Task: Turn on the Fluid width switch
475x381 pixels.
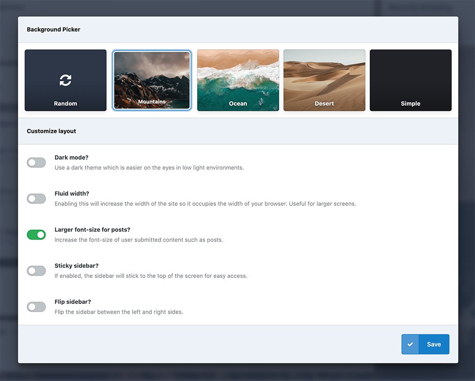Action: (x=36, y=199)
